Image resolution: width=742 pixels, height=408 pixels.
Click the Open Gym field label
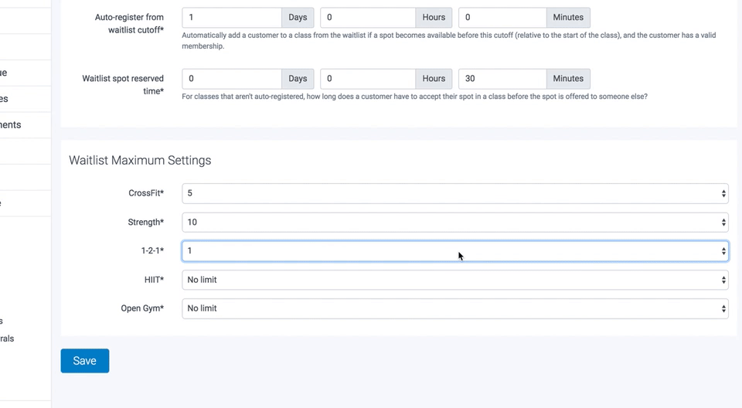[142, 308]
